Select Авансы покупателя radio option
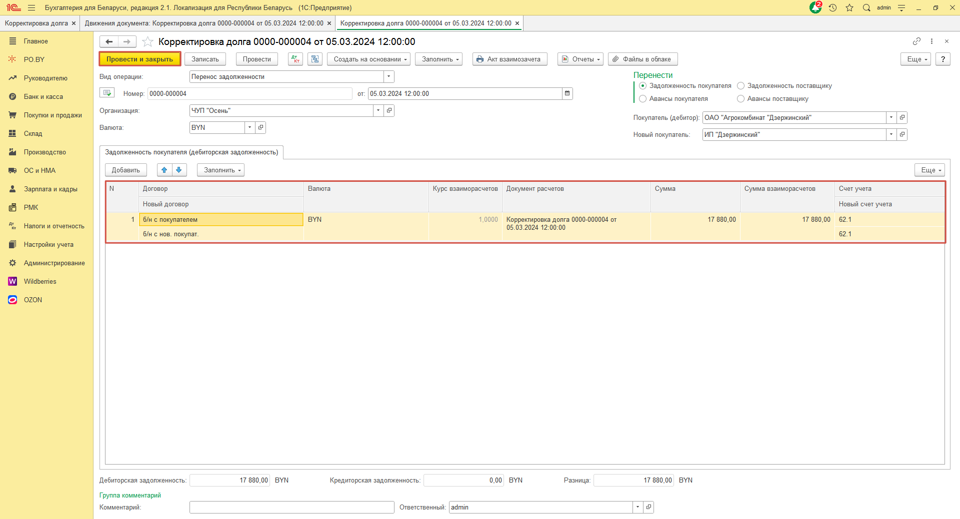 click(x=643, y=99)
